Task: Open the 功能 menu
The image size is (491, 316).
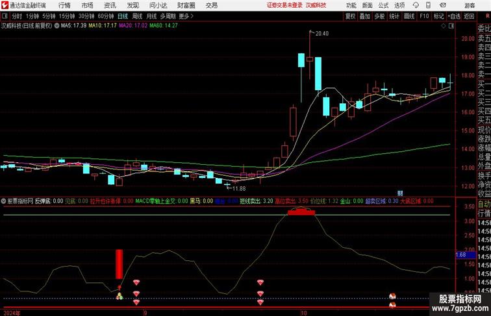Action: pyautogui.click(x=351, y=5)
